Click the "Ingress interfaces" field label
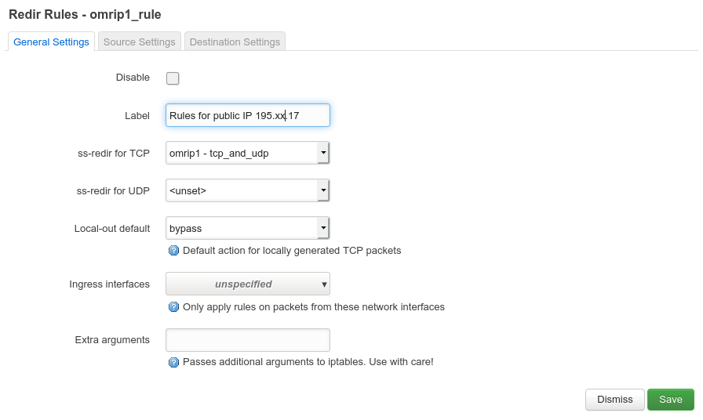 click(x=109, y=284)
